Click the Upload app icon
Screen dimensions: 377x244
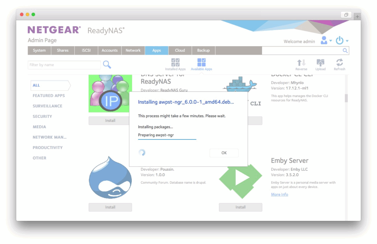(x=320, y=63)
